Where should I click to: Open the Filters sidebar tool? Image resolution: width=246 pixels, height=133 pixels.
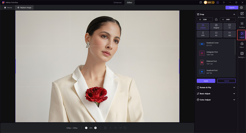(x=242, y=45)
